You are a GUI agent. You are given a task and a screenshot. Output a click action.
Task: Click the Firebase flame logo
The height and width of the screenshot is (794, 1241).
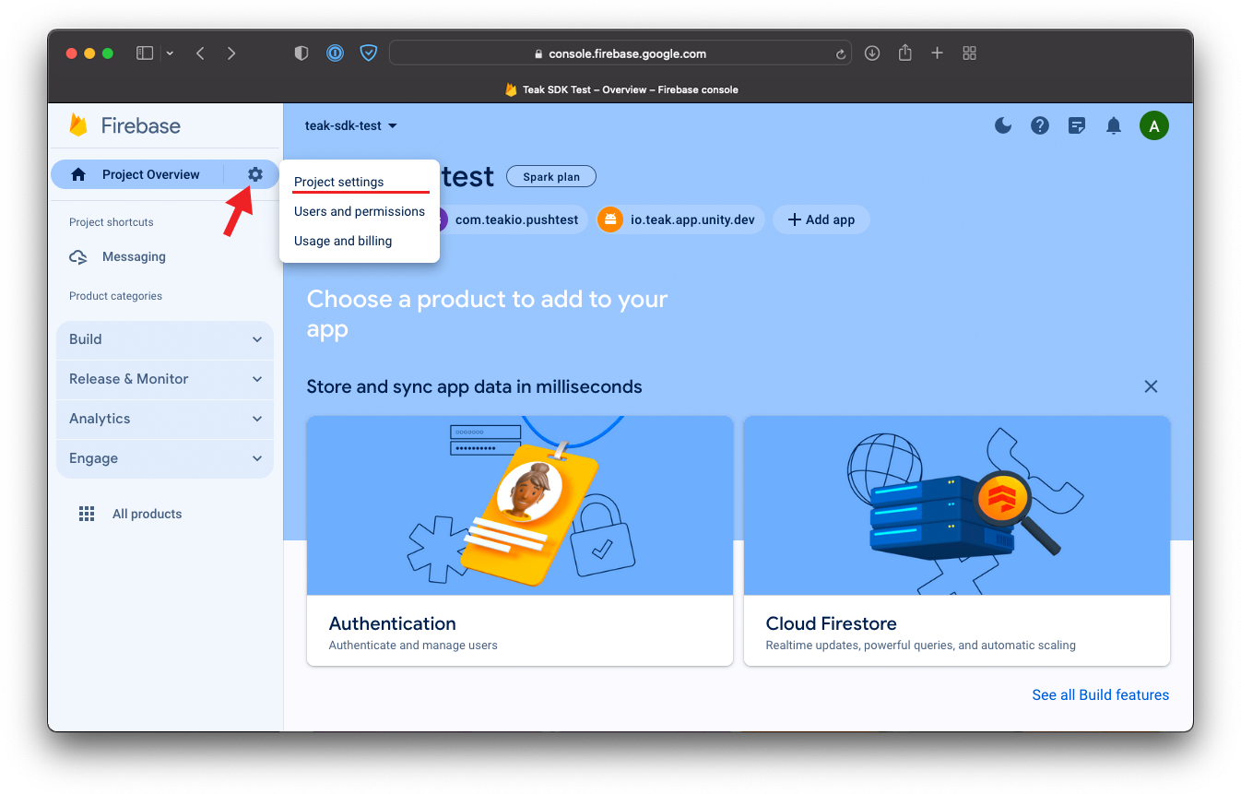click(78, 125)
